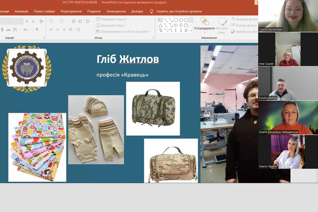Choose the star shape in shapes gallery

coord(186,30)
